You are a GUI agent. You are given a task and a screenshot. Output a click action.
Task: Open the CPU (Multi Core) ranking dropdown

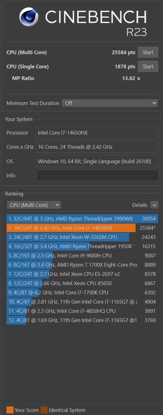pos(34,205)
